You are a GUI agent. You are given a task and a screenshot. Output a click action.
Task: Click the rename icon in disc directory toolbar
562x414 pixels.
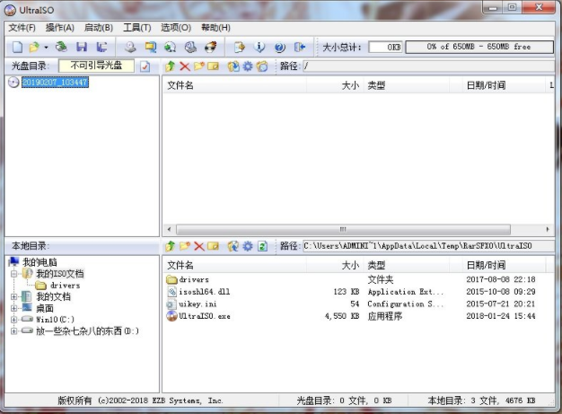pos(213,66)
